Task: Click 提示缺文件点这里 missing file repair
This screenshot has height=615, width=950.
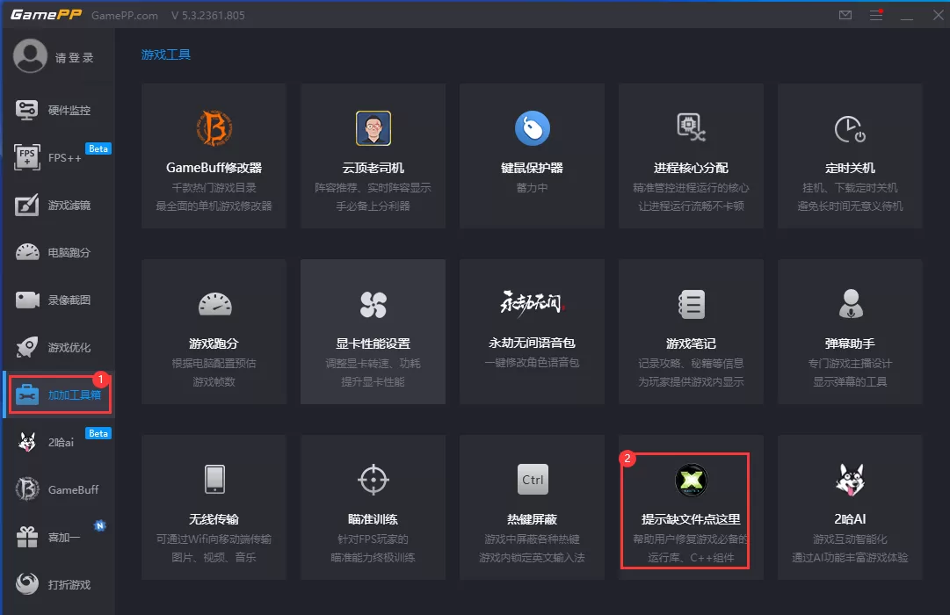Action: point(691,507)
